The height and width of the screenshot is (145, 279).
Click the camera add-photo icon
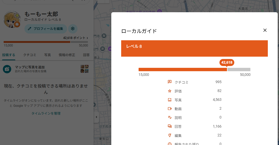pos(7,69)
